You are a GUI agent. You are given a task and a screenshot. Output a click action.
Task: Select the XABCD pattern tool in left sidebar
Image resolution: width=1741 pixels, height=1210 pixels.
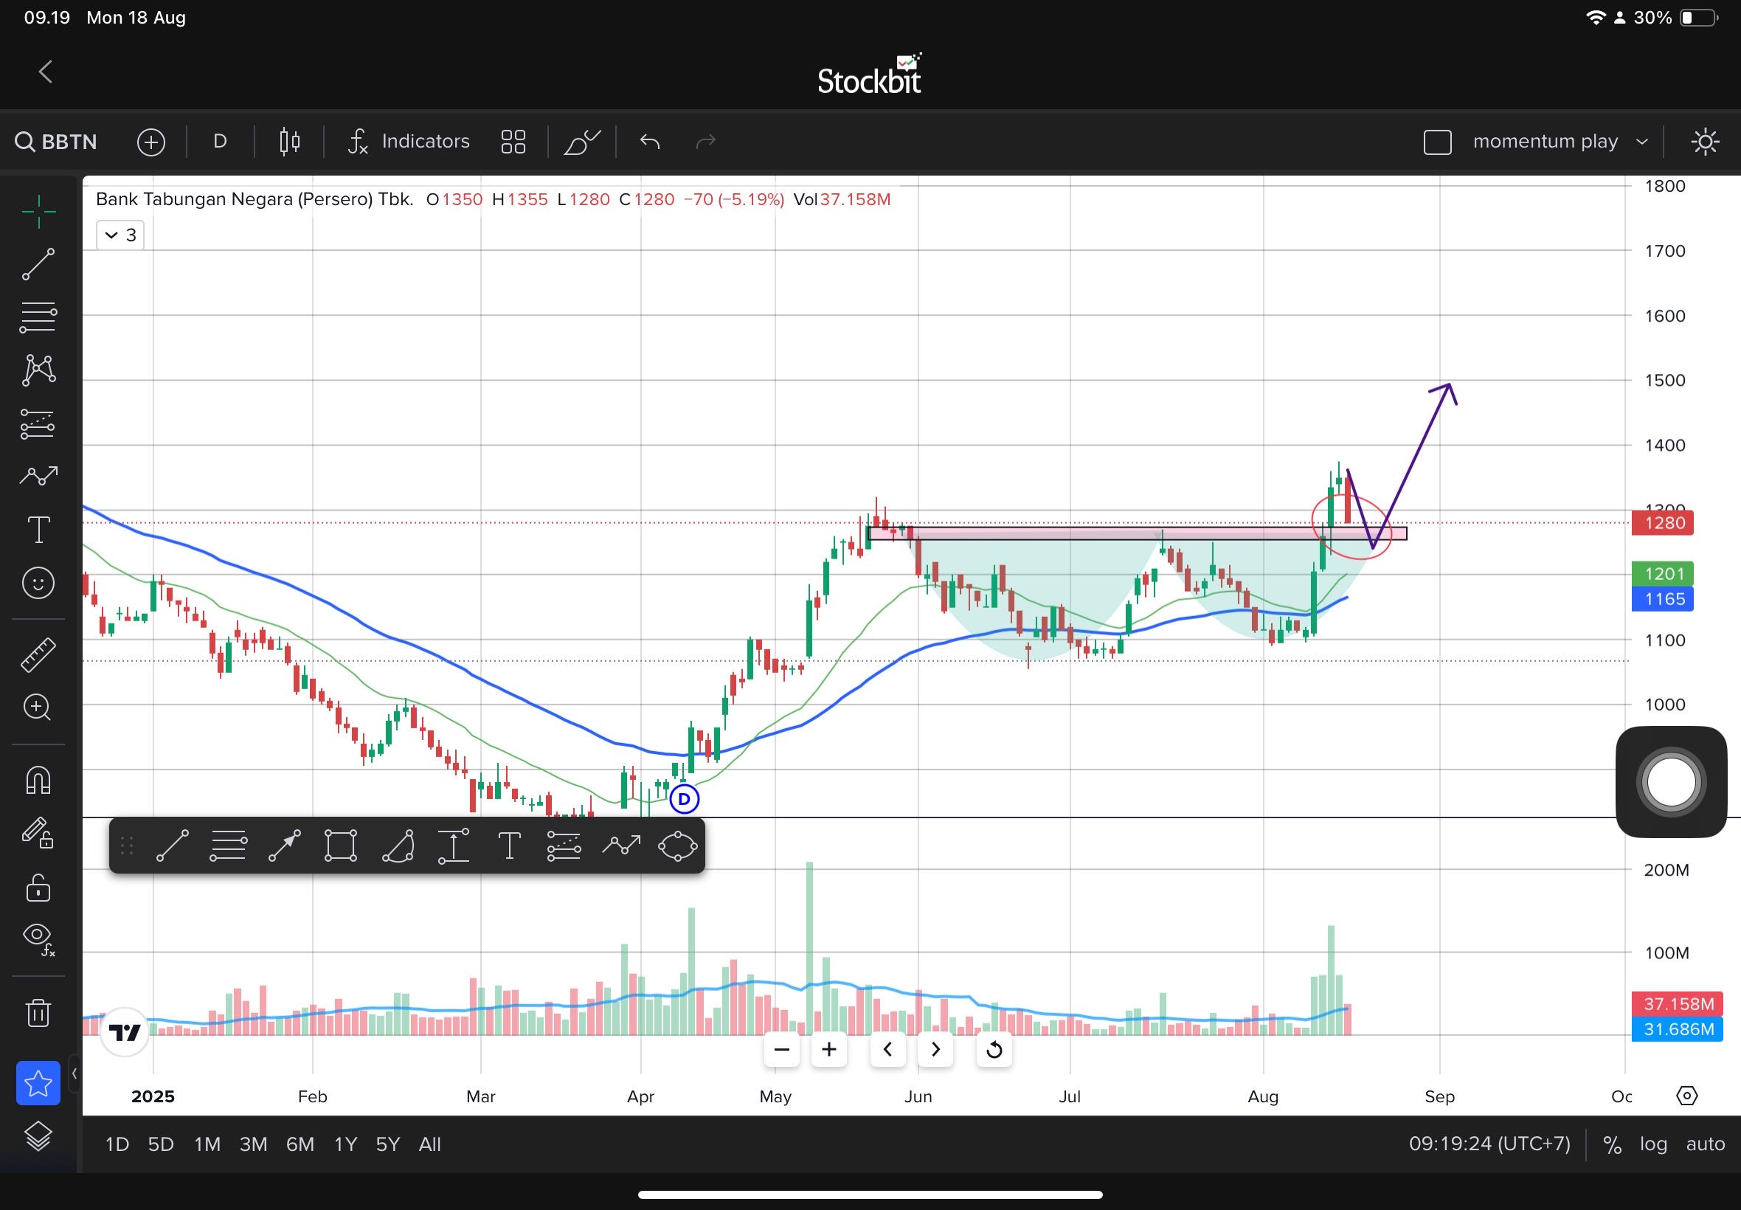point(38,370)
